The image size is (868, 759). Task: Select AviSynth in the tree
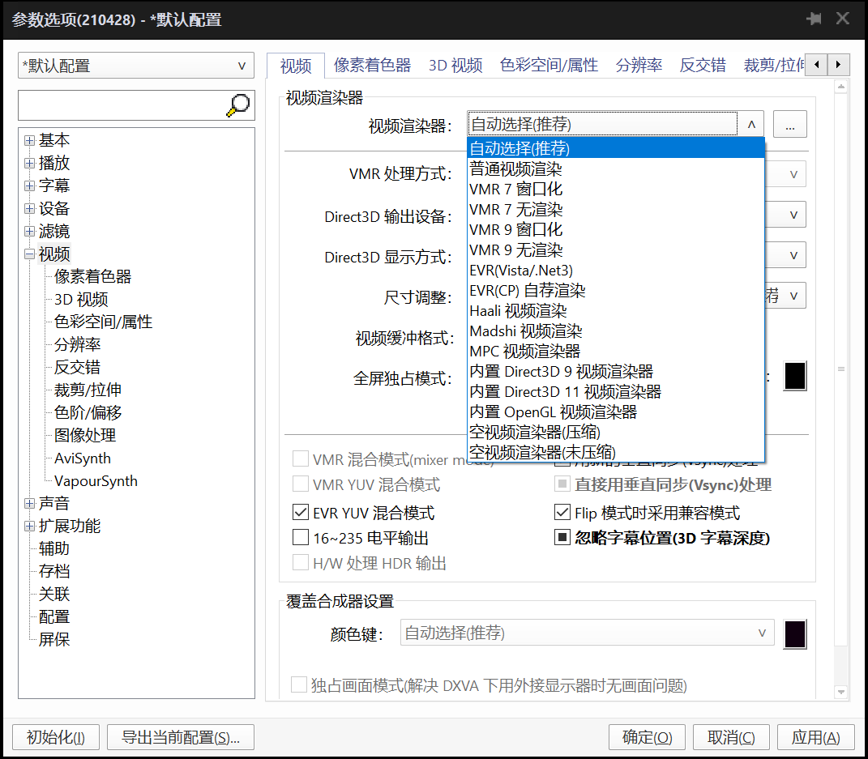(x=83, y=458)
